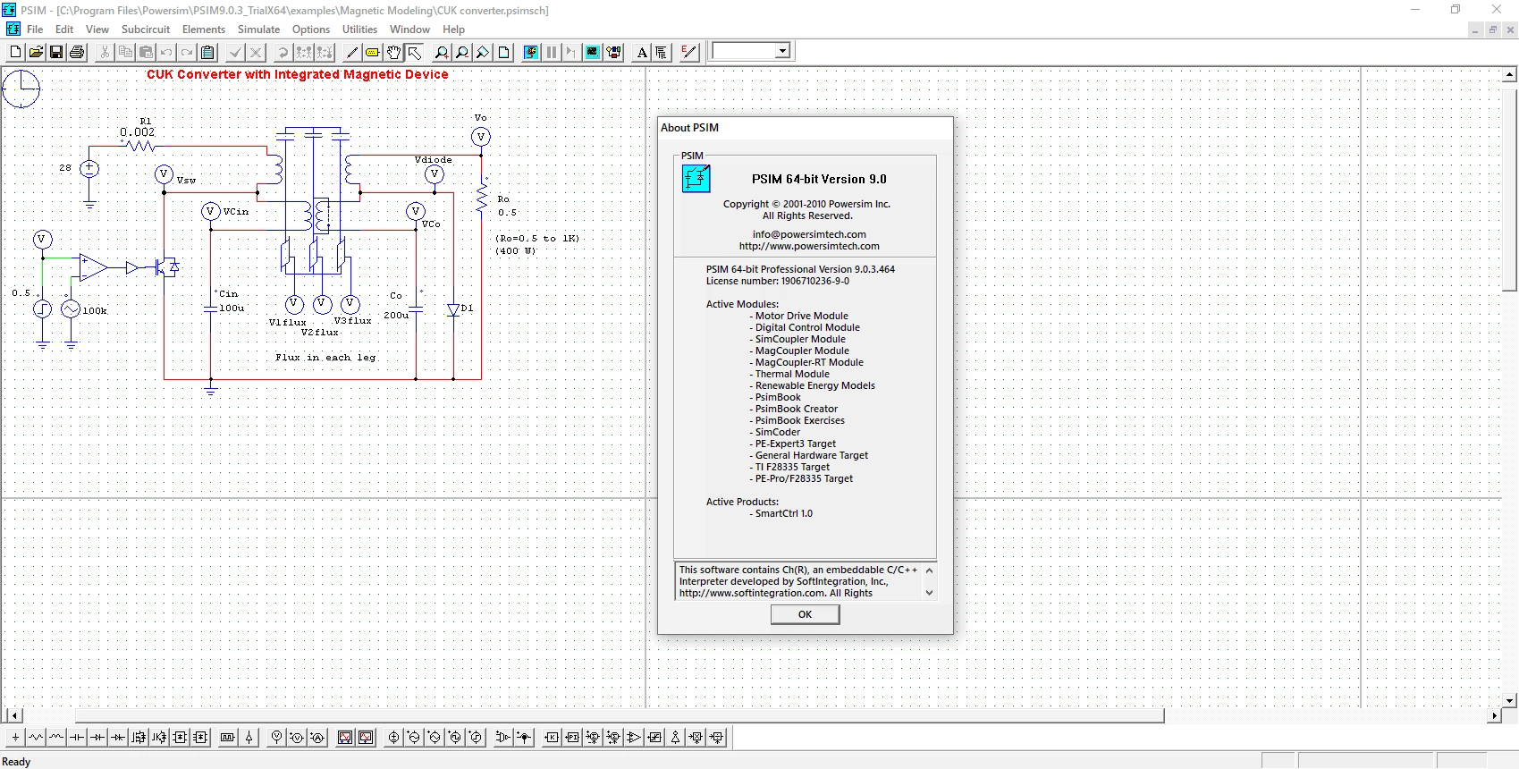Place the PI controller block element

pyautogui.click(x=572, y=738)
